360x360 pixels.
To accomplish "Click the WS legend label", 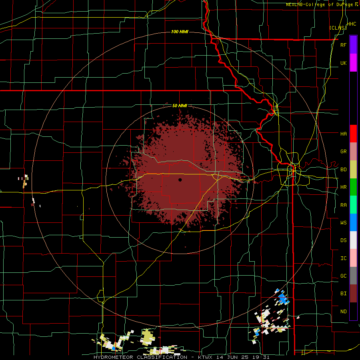I will click(x=343, y=222).
